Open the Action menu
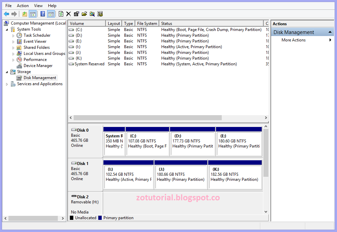The height and width of the screenshot is (232, 337). [23, 5]
